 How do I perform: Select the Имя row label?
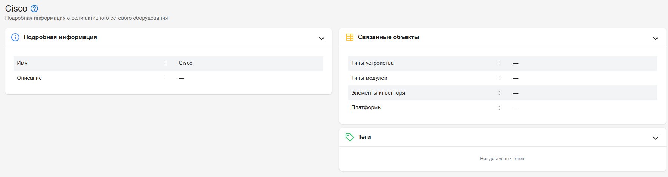[22, 63]
